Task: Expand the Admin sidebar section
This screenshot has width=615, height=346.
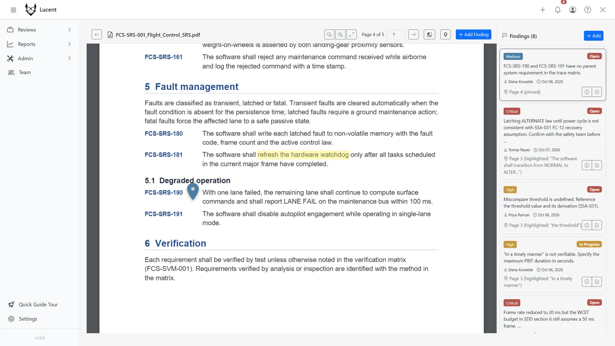Action: coord(40,58)
